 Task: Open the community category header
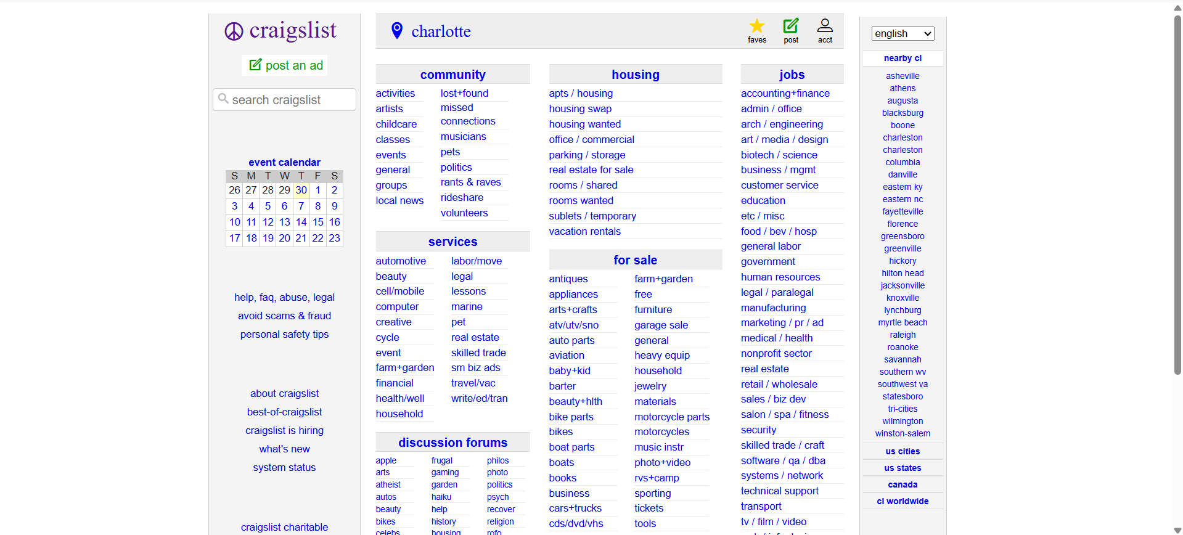pos(452,75)
